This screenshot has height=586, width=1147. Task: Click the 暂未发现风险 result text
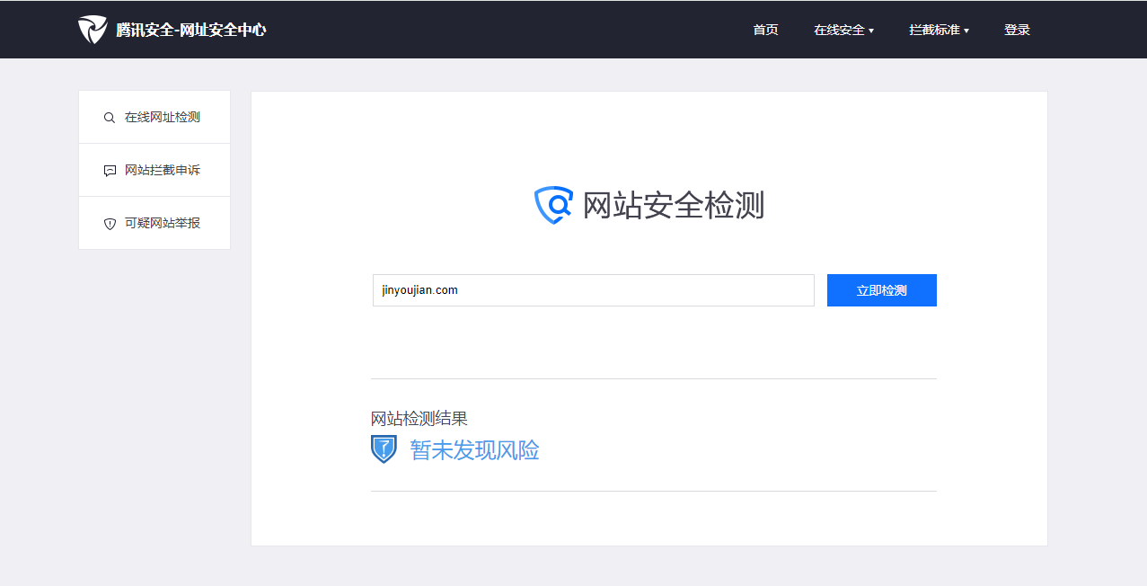[x=474, y=450]
